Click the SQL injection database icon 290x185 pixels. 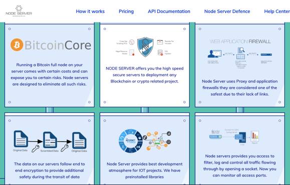tap(160, 52)
